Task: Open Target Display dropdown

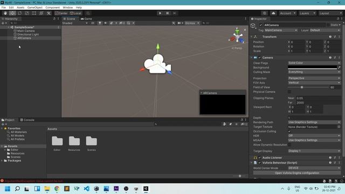Action: tap(314, 151)
